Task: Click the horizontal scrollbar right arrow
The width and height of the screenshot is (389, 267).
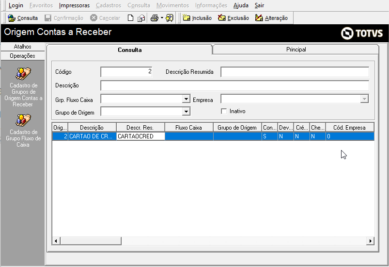Action: (370, 241)
